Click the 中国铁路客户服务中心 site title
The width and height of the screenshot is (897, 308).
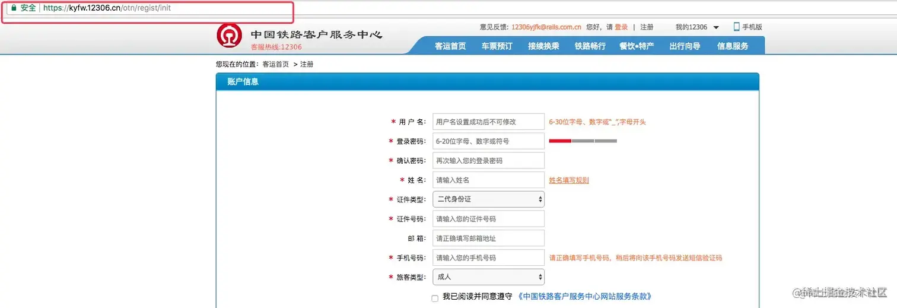click(316, 34)
